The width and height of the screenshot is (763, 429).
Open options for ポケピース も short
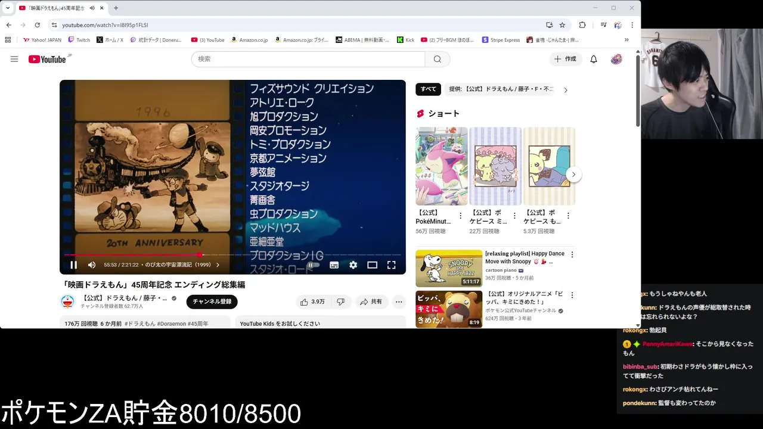[568, 216]
